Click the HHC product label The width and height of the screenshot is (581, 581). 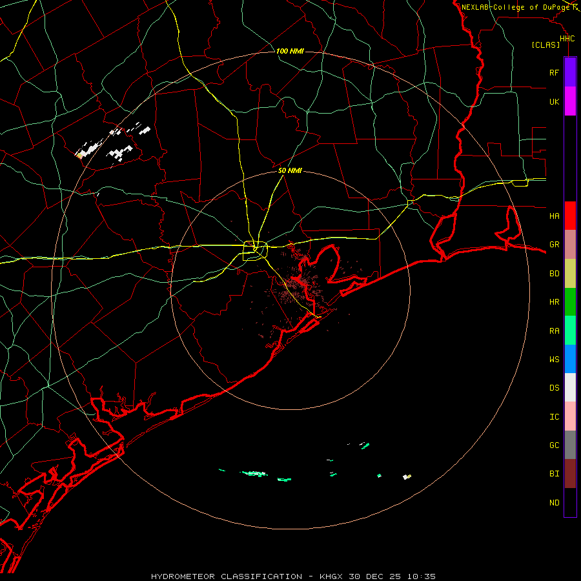(567, 39)
